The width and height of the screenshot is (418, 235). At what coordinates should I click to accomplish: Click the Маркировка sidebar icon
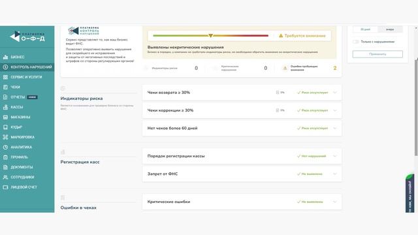(x=5, y=137)
